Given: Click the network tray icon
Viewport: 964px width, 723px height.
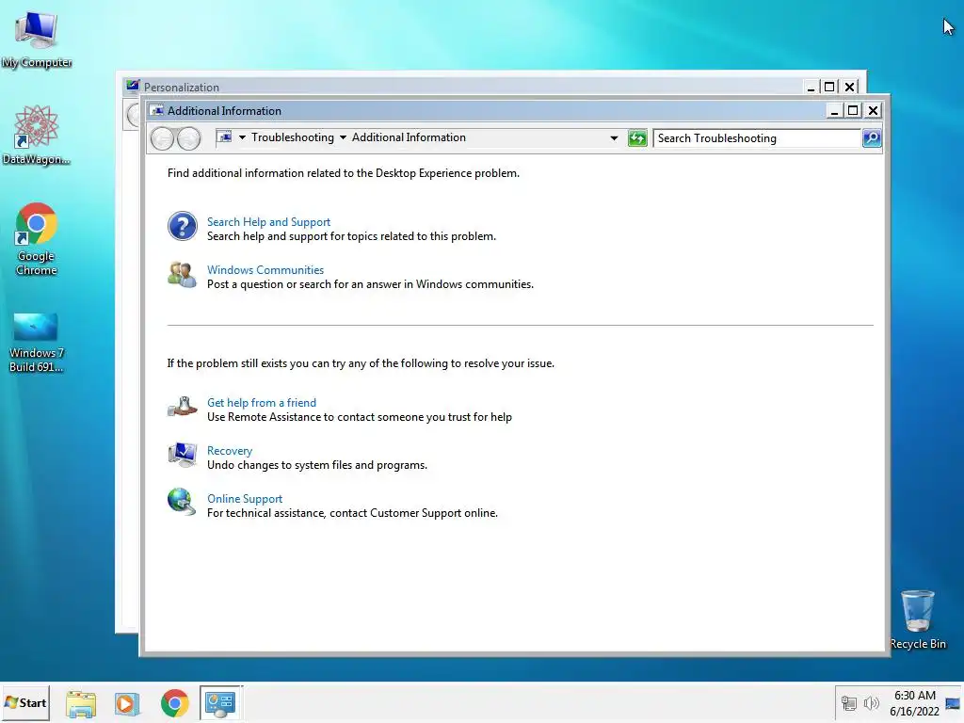Looking at the screenshot, I should (x=849, y=703).
